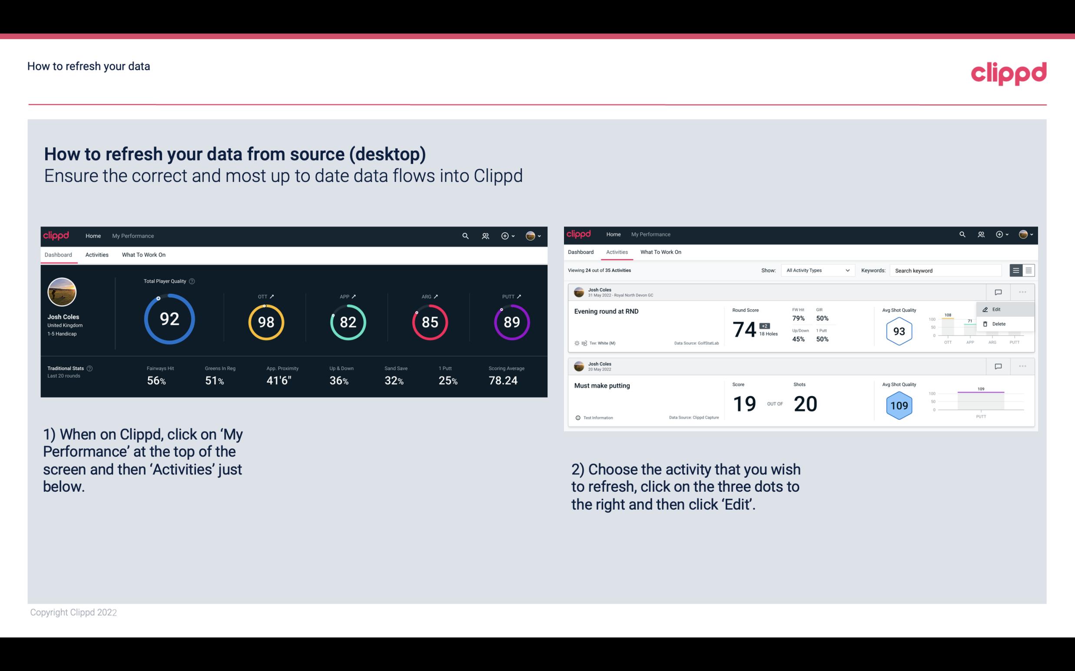
Task: Click the My Performance menu item
Action: point(133,236)
